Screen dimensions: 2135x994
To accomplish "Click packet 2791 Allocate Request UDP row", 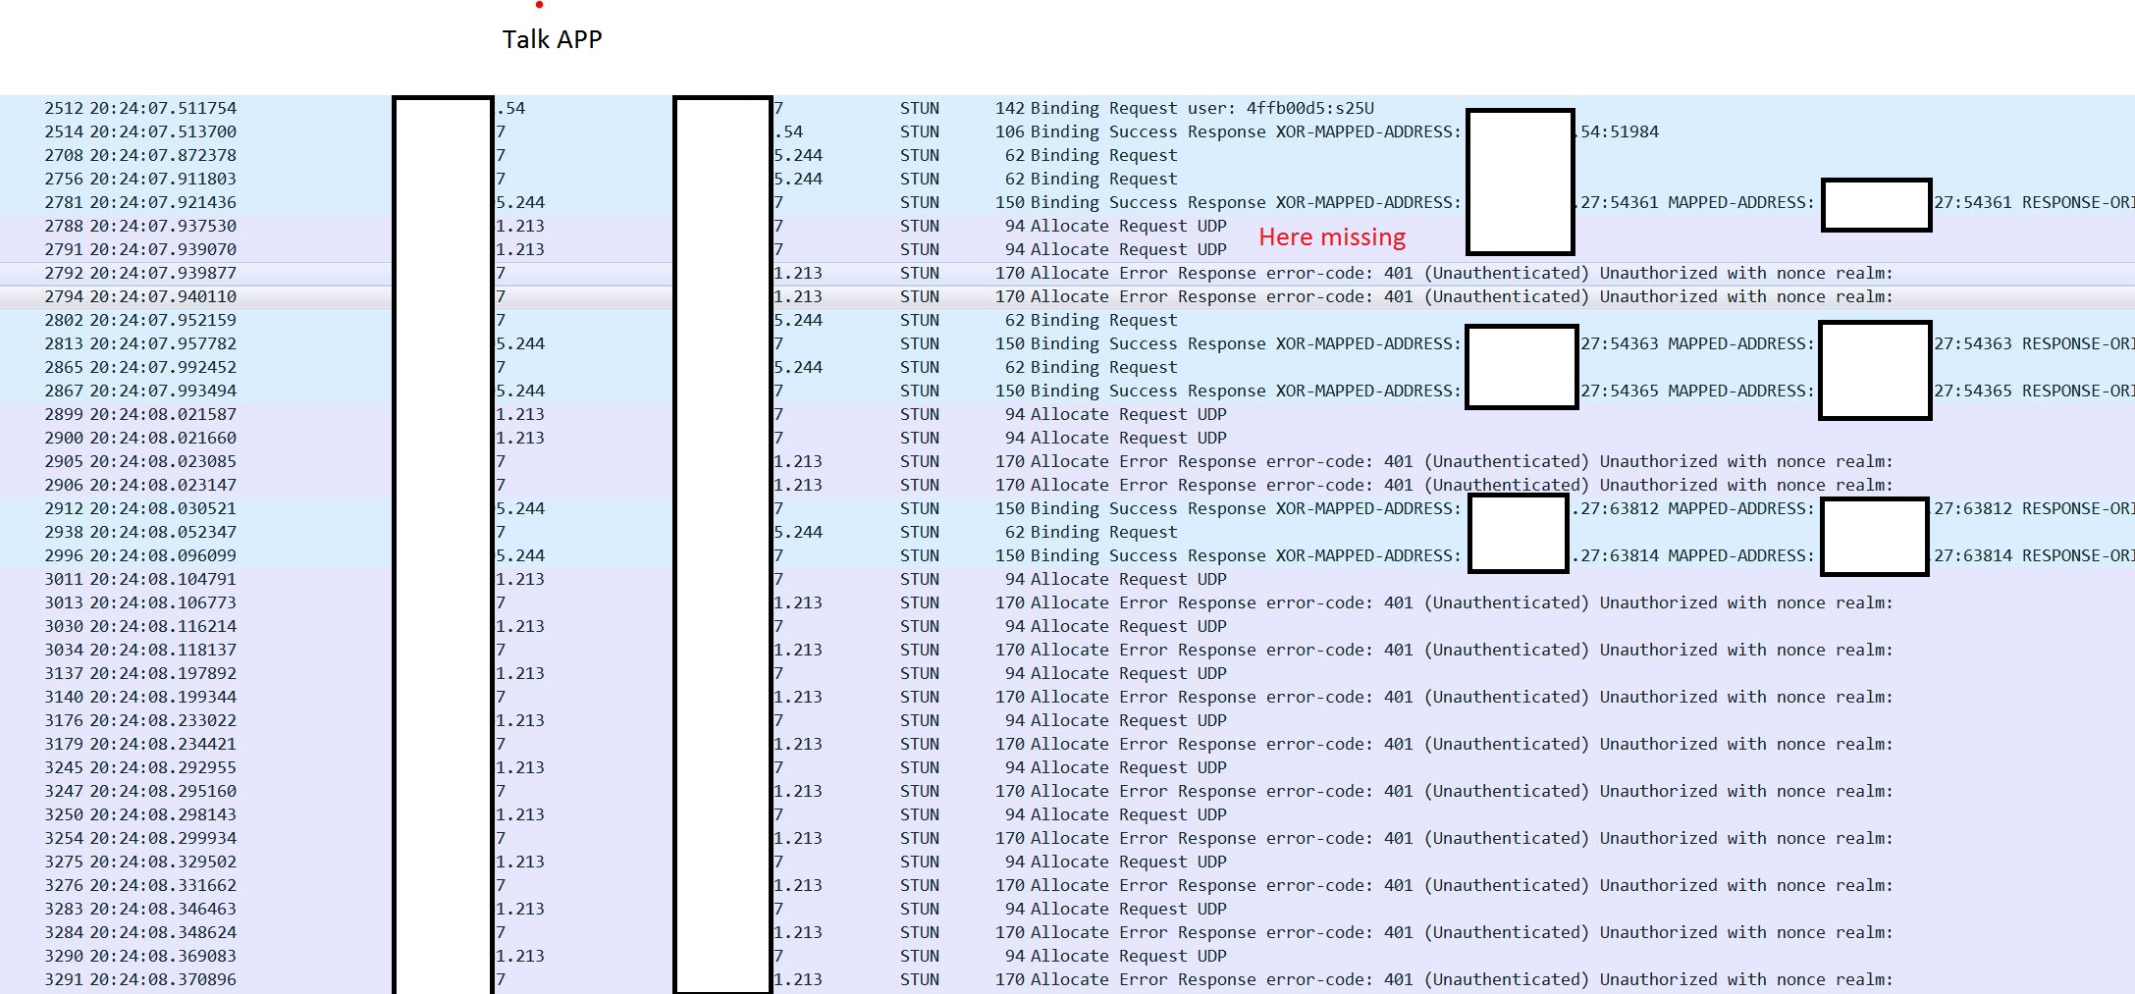I will (x=1067, y=249).
